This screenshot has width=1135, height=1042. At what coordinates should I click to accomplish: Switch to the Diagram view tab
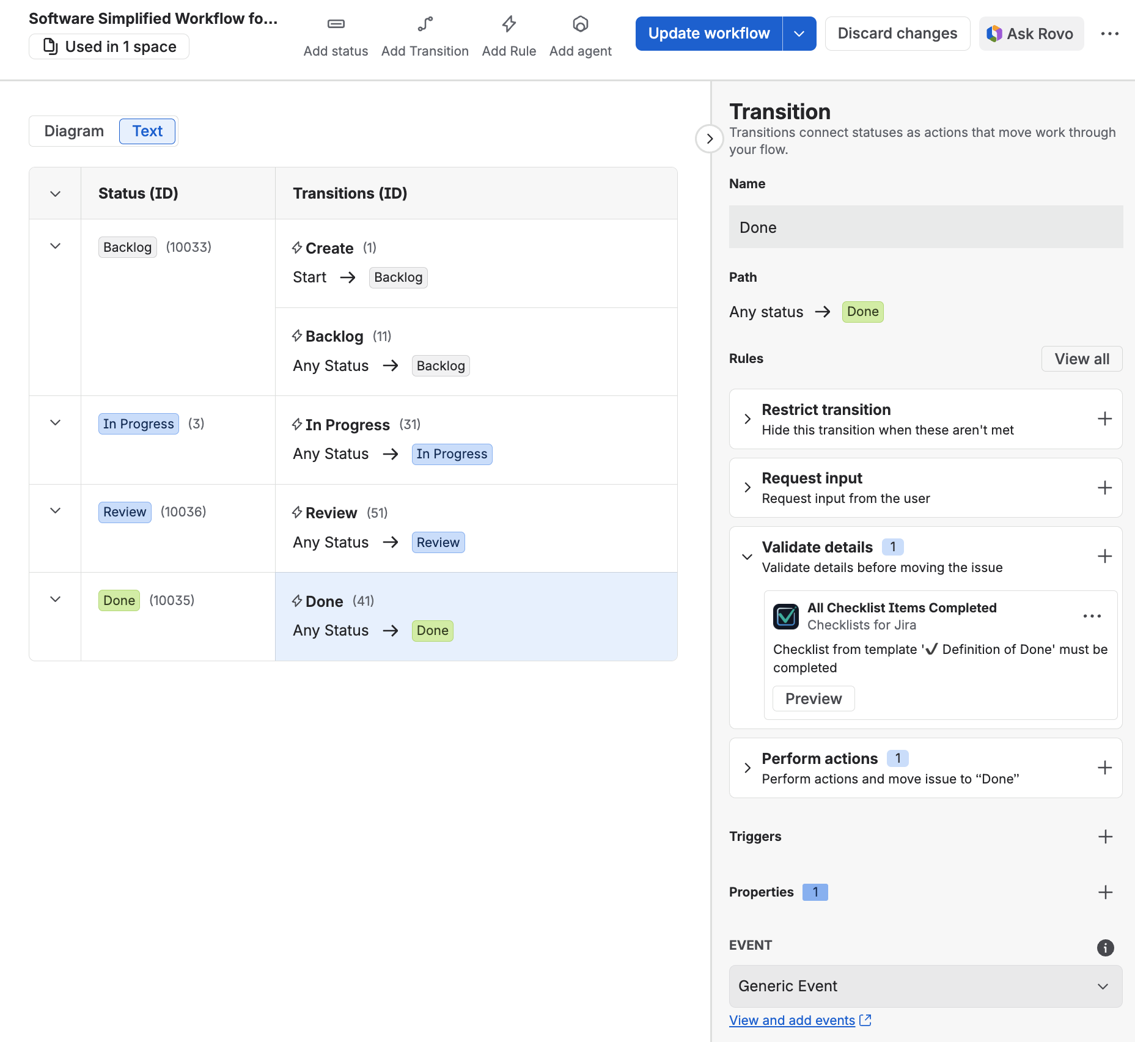point(74,131)
